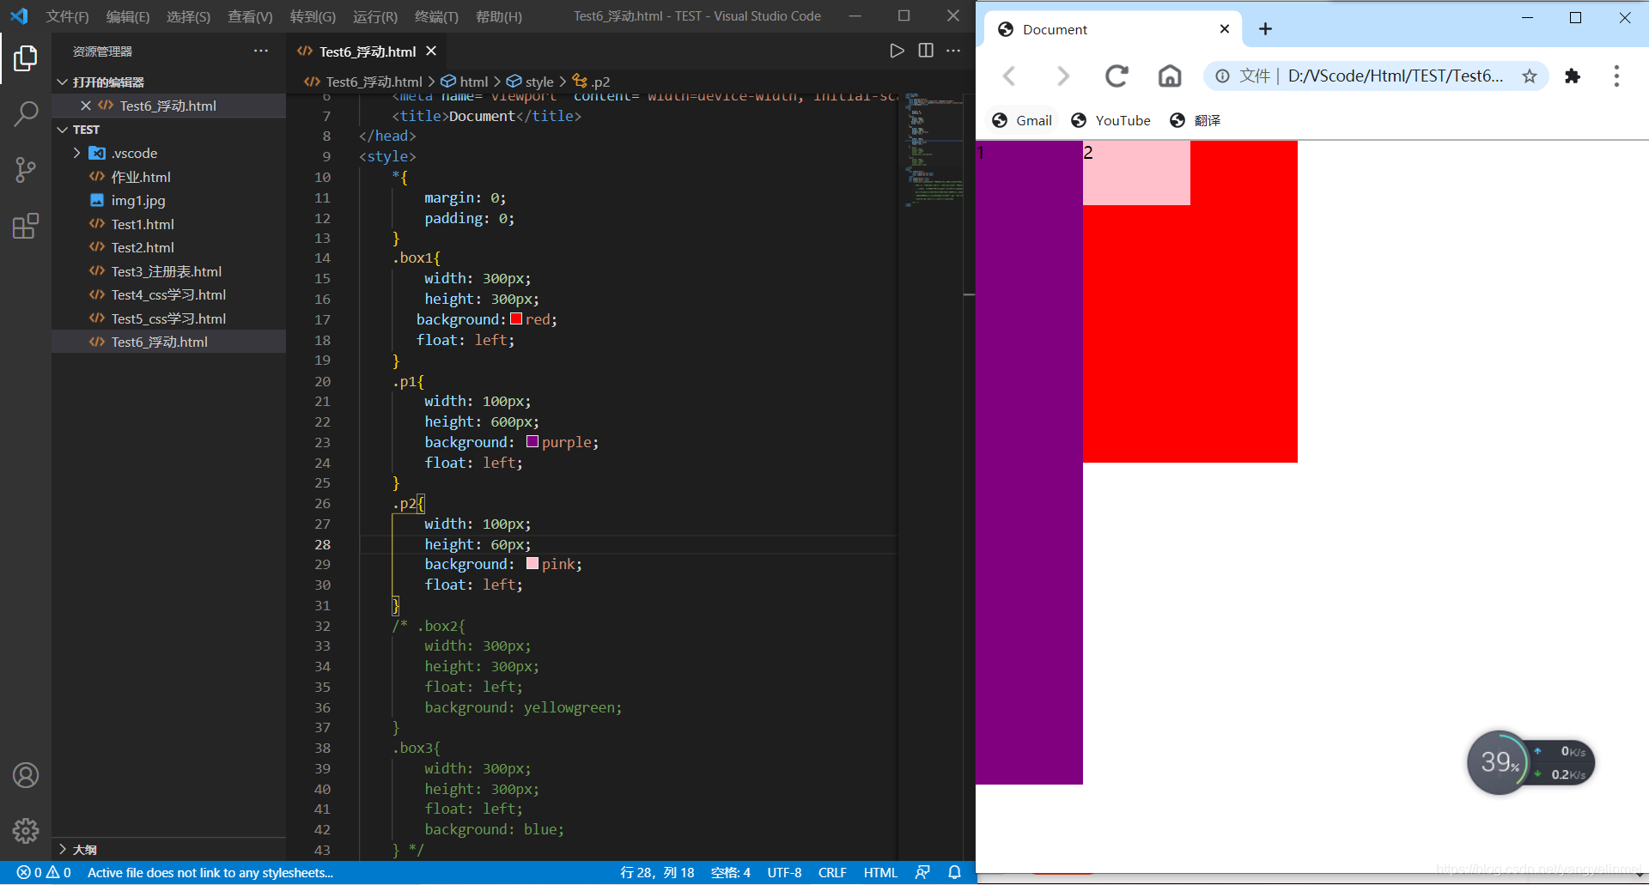Close Test6_浮动.html in open editors list

click(x=86, y=106)
